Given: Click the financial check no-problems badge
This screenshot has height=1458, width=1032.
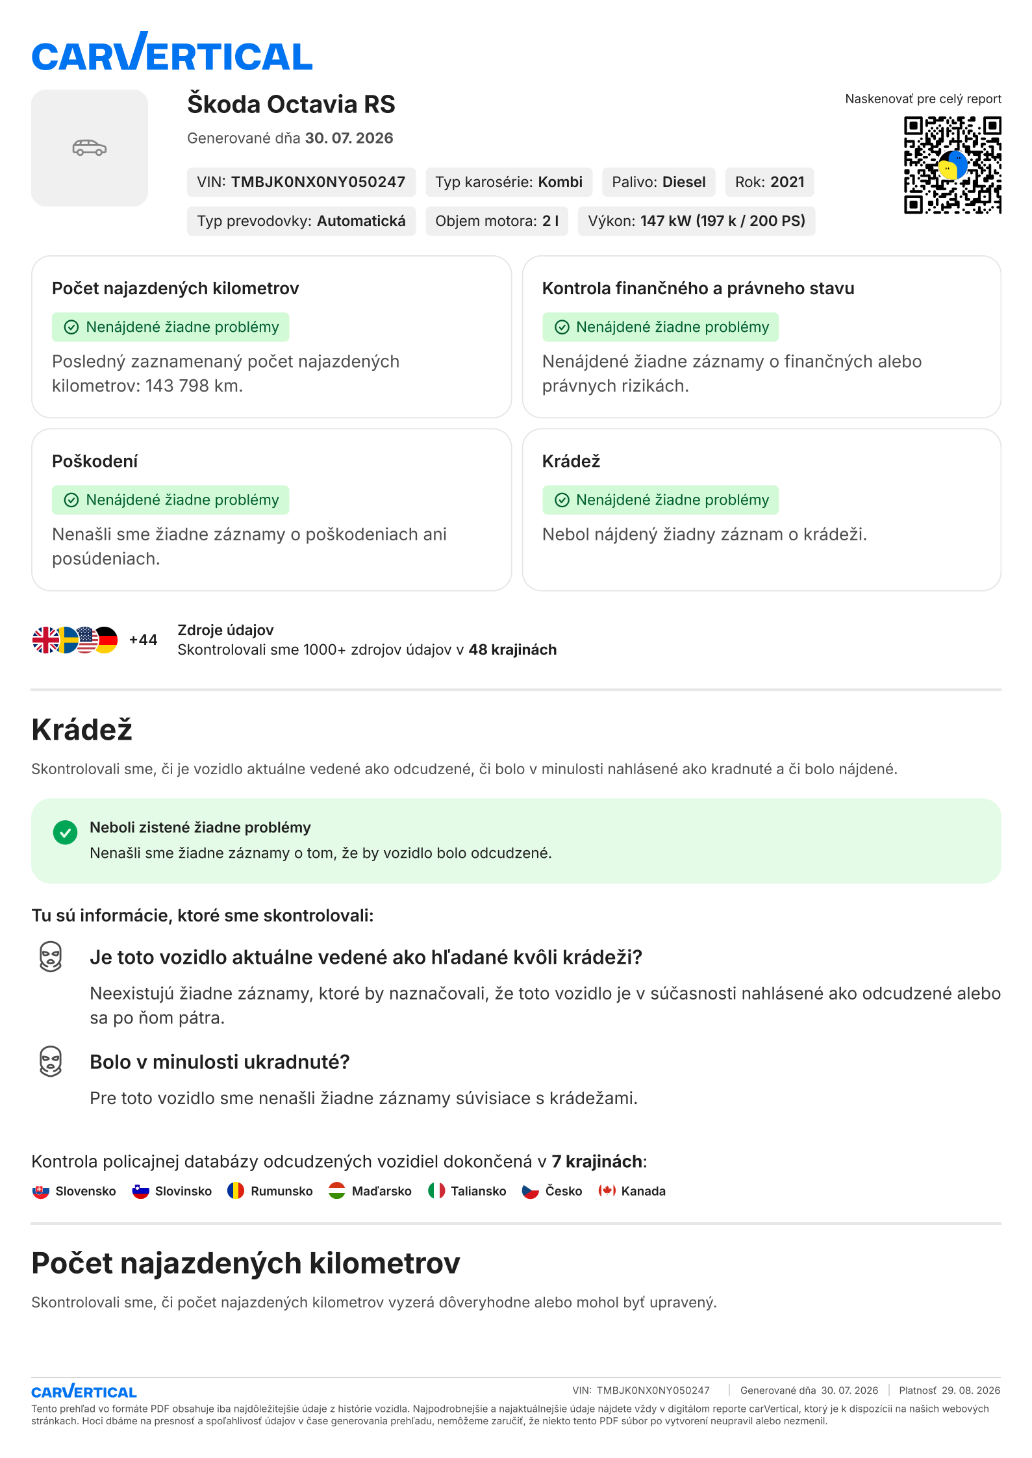Looking at the screenshot, I should 661,327.
